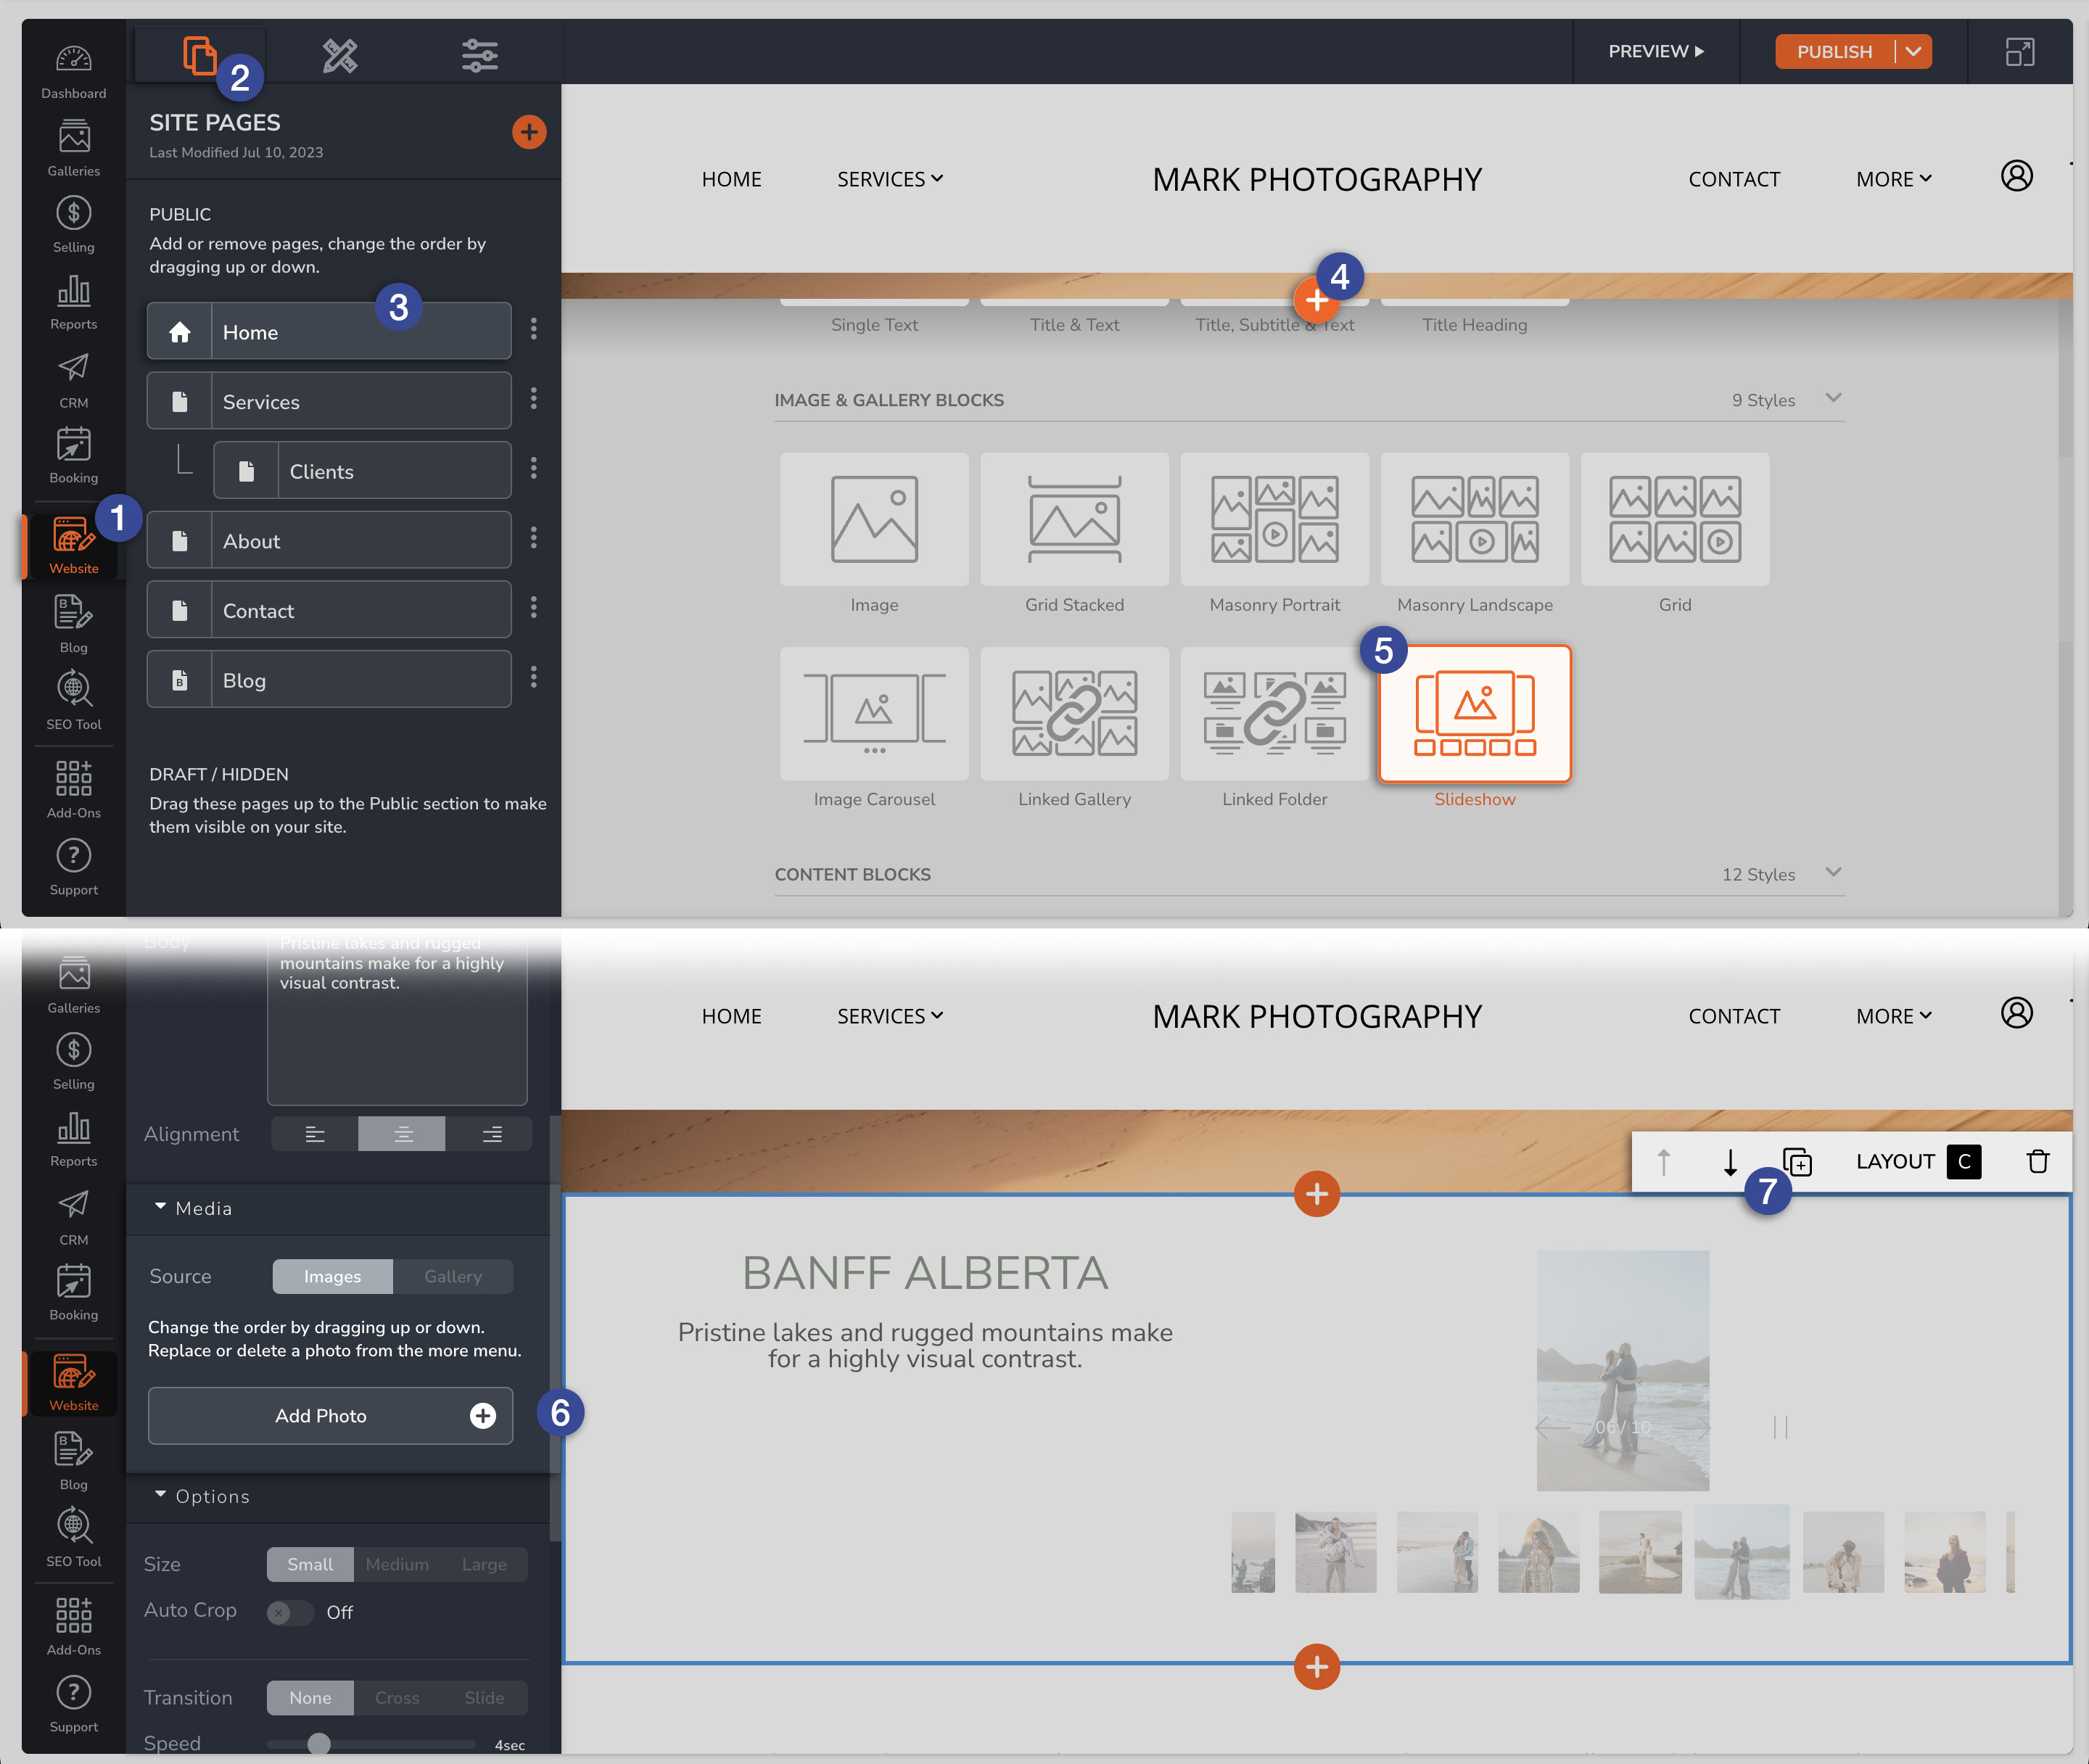2089x1764 pixels.
Task: Add a new page with the orange plus
Action: coord(529,131)
